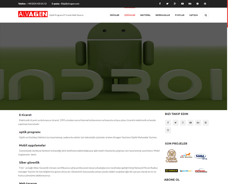Go to REFERANSLAR page
The height and width of the screenshot is (184, 228).
pos(163,15)
